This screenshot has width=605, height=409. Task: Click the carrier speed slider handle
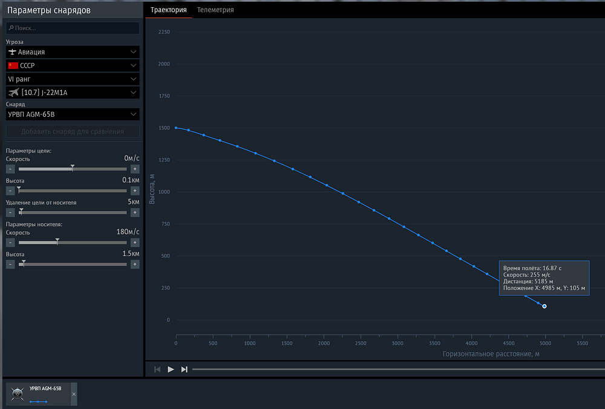click(x=57, y=241)
